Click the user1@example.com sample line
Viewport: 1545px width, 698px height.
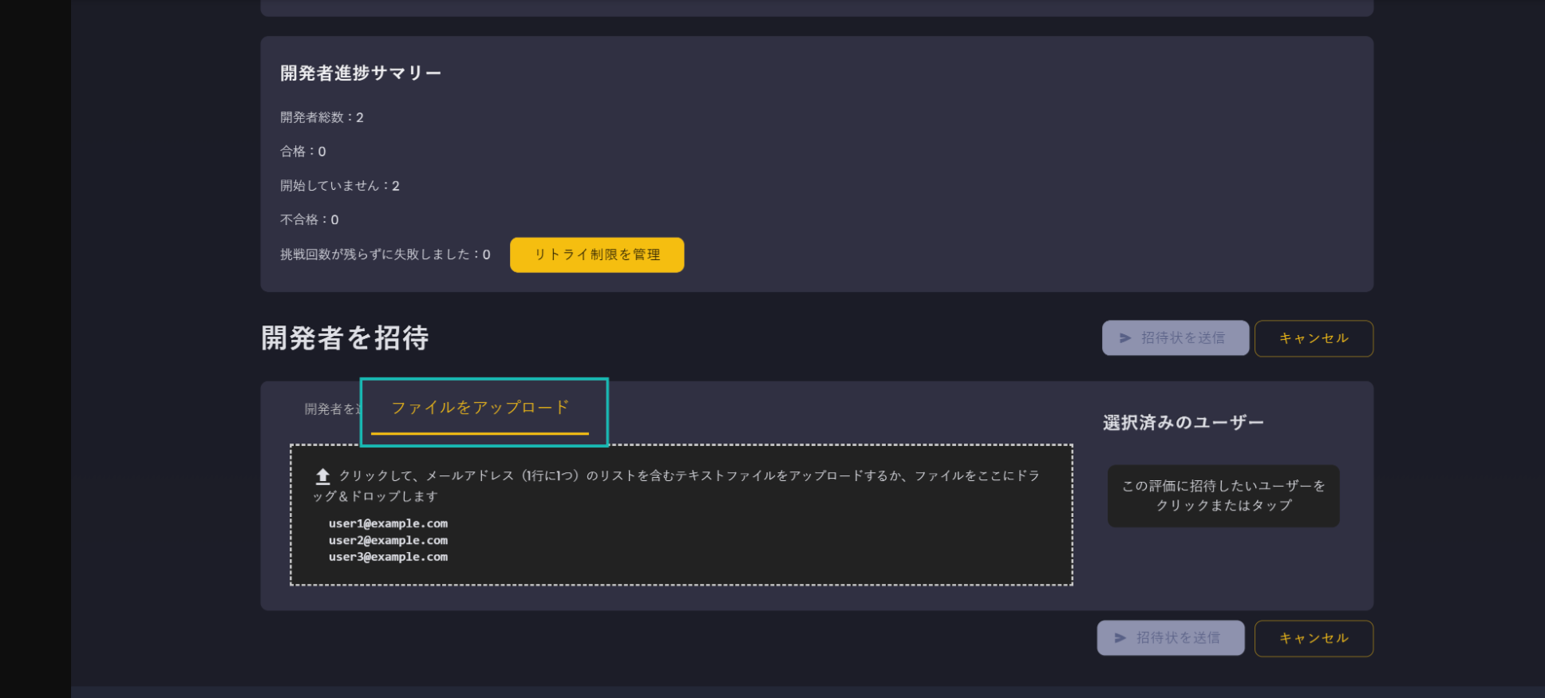pyautogui.click(x=388, y=523)
